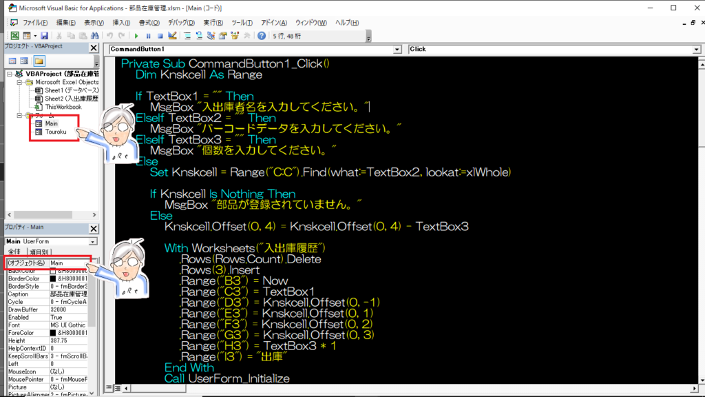This screenshot has width=705, height=397.
Task: Run the macro with the green play icon
Action: (x=136, y=36)
